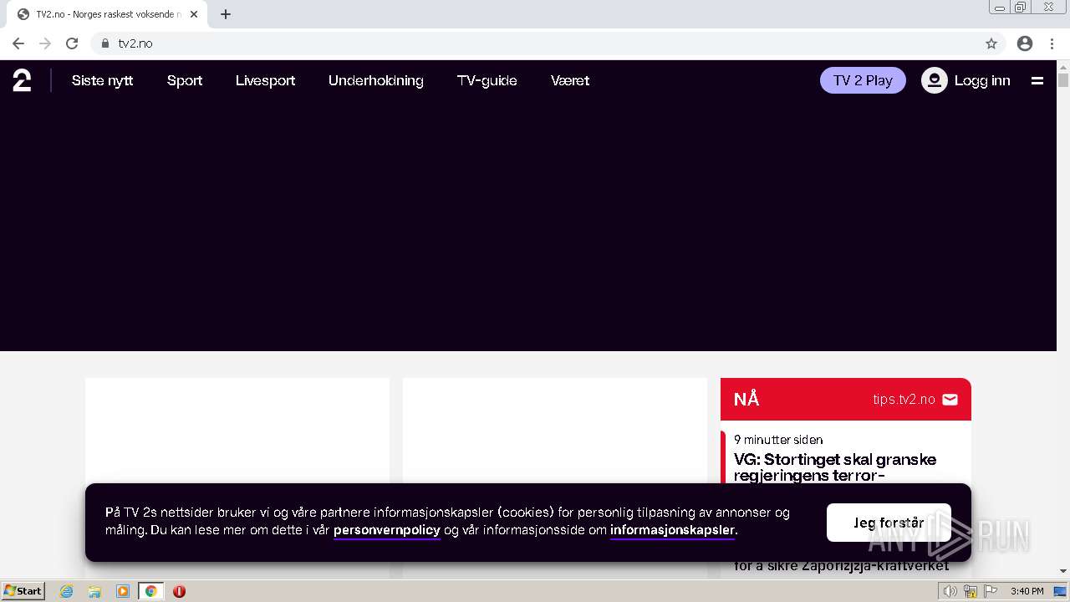Click the Logg inn user avatar icon

pos(934,80)
